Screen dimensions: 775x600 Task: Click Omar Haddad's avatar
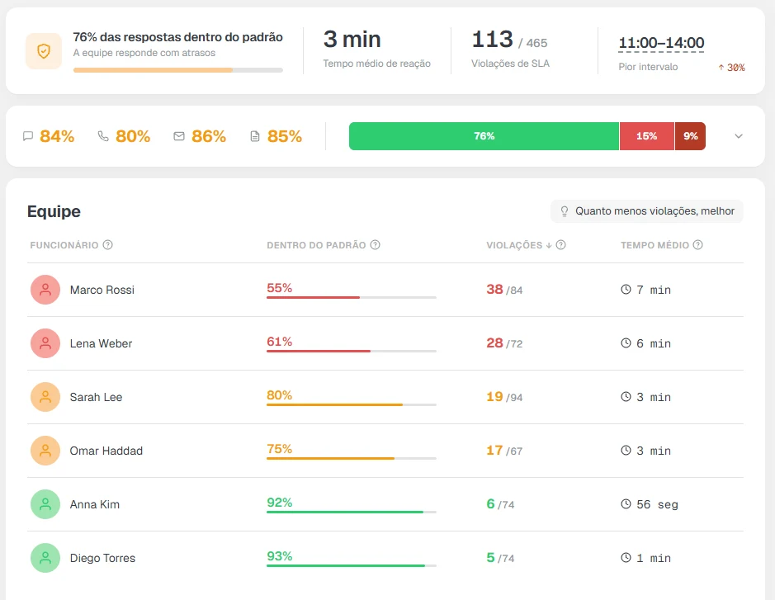[x=45, y=451]
